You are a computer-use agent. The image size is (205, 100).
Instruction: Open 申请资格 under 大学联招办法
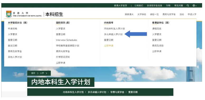tap(13, 29)
